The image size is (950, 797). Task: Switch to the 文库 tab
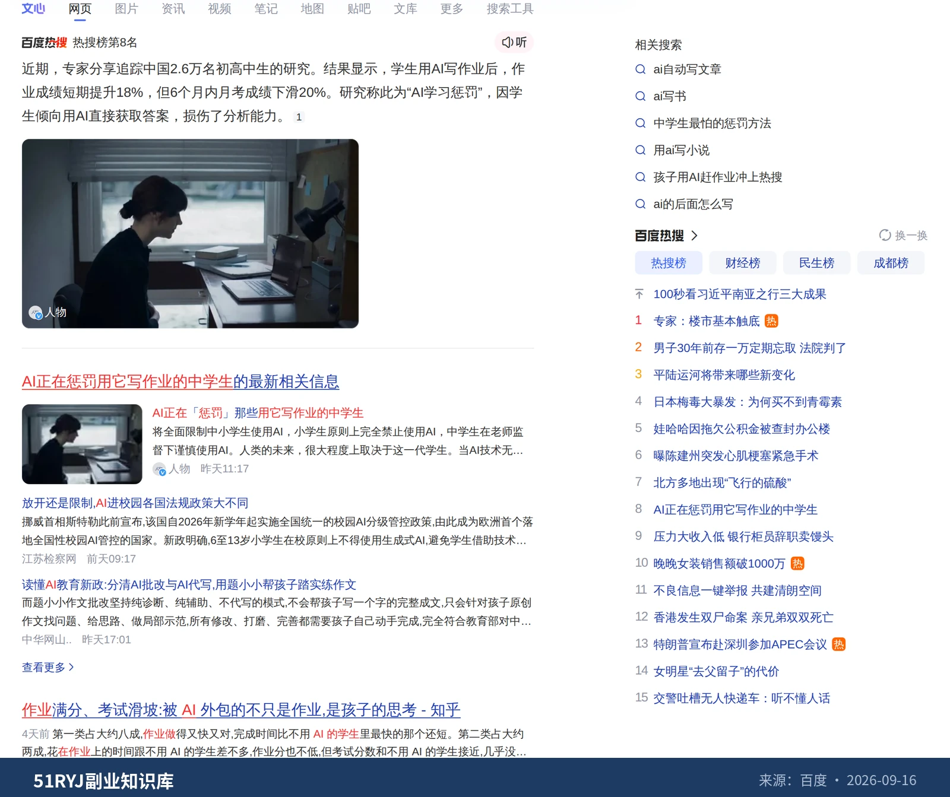click(x=405, y=8)
